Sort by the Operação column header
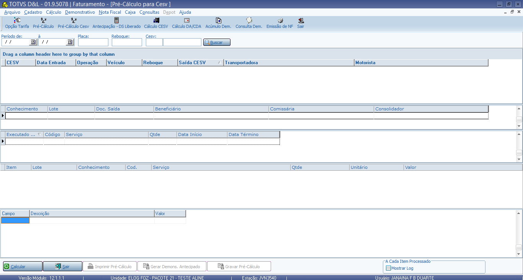This screenshot has width=523, height=280. pos(91,63)
